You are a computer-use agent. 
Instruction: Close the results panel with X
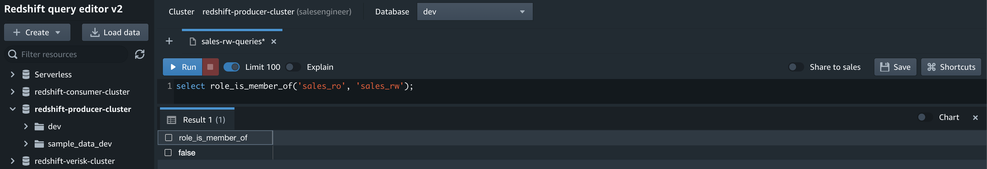pos(975,117)
